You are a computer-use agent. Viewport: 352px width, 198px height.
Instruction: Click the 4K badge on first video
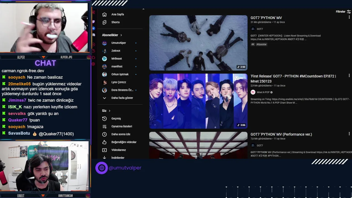(253, 44)
